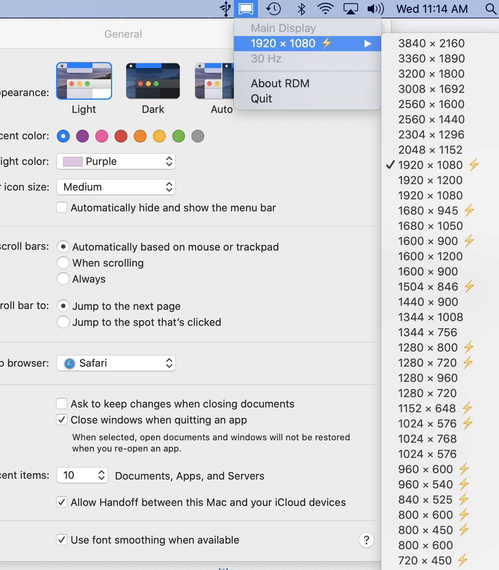Choose the green accent color
The height and width of the screenshot is (570, 499).
pyautogui.click(x=179, y=136)
